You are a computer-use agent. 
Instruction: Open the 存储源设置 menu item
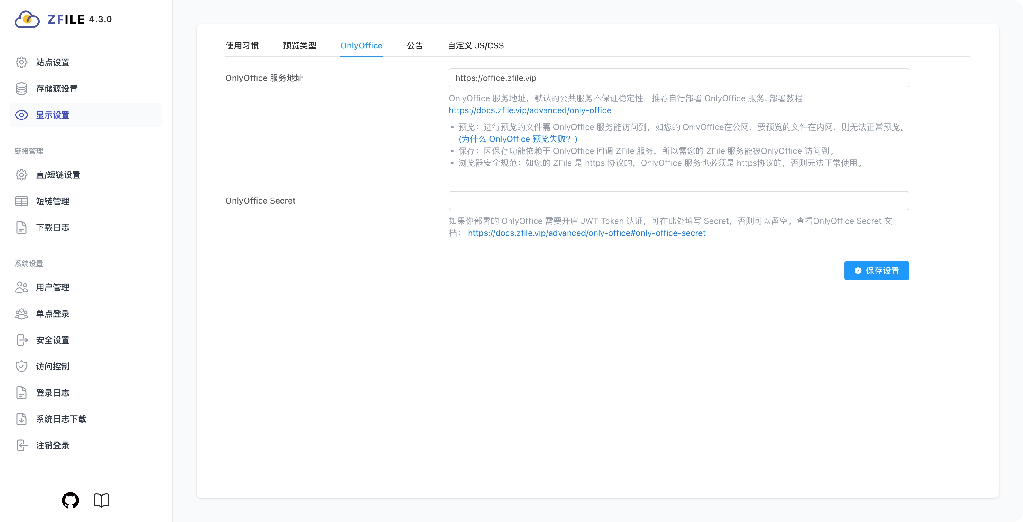86,89
